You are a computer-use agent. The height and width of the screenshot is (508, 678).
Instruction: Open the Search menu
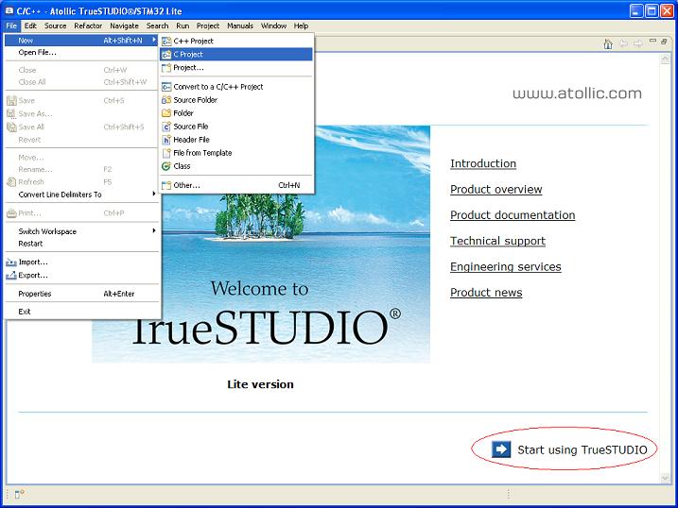click(157, 25)
